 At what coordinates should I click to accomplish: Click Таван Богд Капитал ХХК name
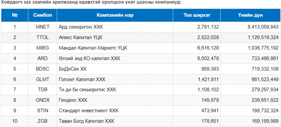(87, 121)
